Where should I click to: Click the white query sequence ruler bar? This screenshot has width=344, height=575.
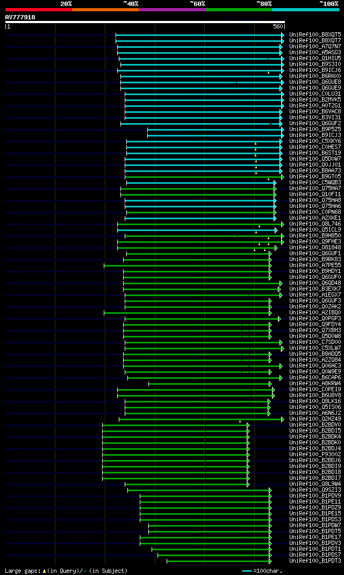(x=145, y=22)
